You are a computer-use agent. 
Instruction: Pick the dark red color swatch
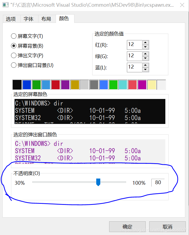pyautogui.click(x=56, y=85)
